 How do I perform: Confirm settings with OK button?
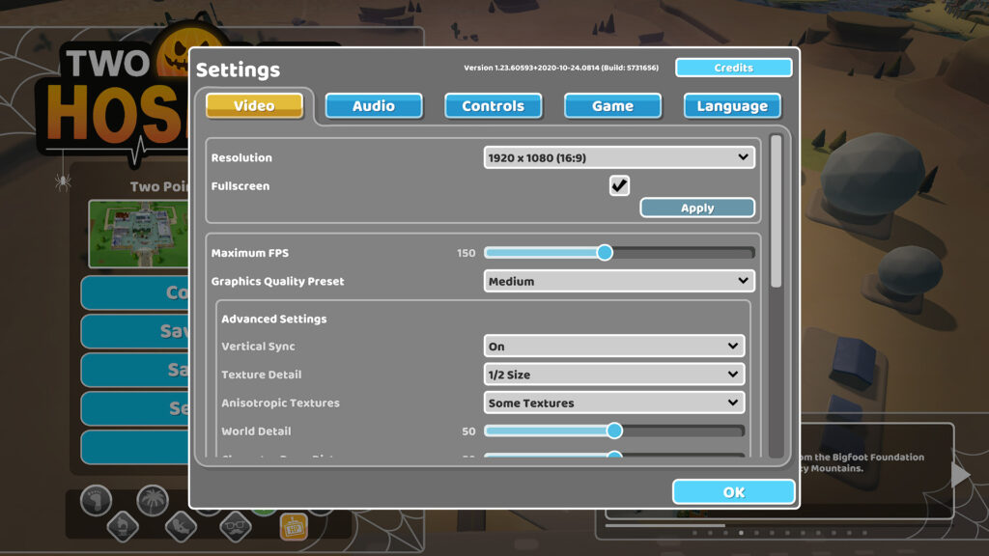[x=733, y=491]
